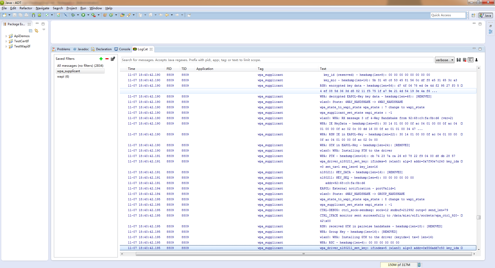Open the Android SDK Manager icon
The width and height of the screenshot is (495, 268).
pos(34,15)
